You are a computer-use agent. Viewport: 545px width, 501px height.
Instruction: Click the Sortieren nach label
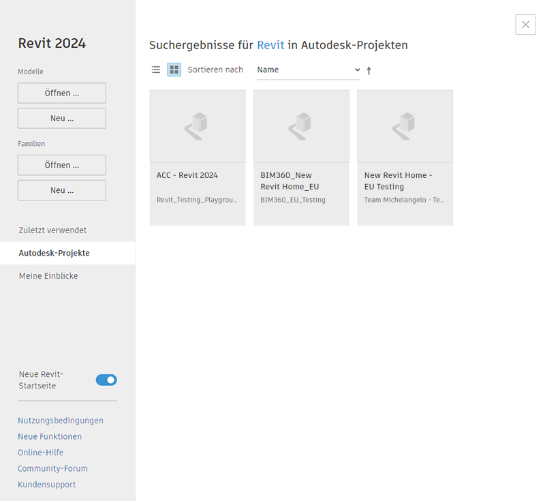pos(215,70)
